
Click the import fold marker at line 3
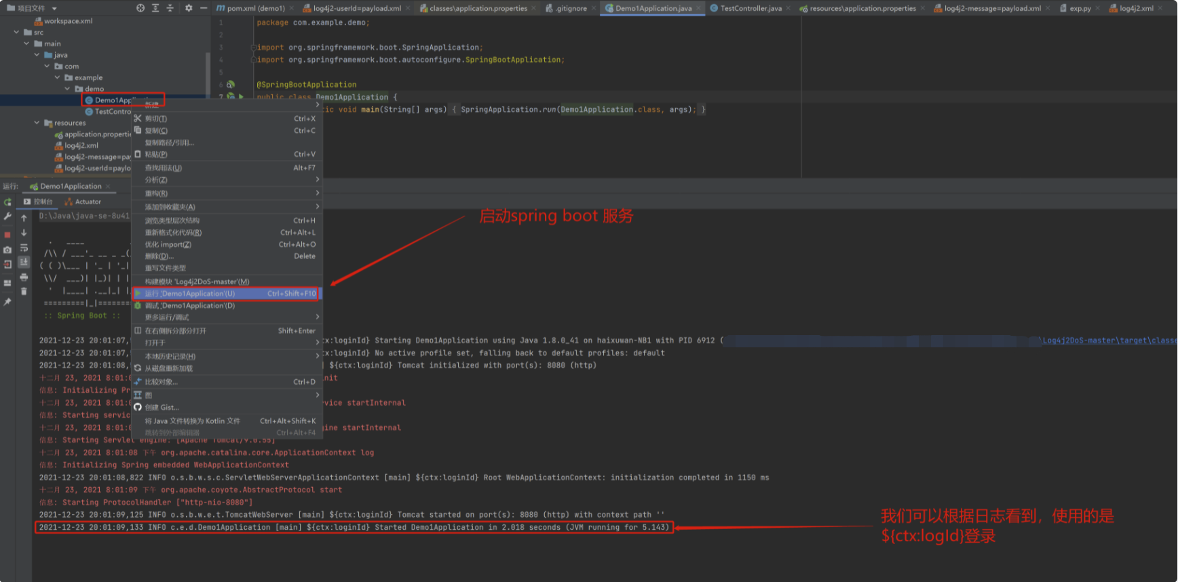click(x=253, y=47)
